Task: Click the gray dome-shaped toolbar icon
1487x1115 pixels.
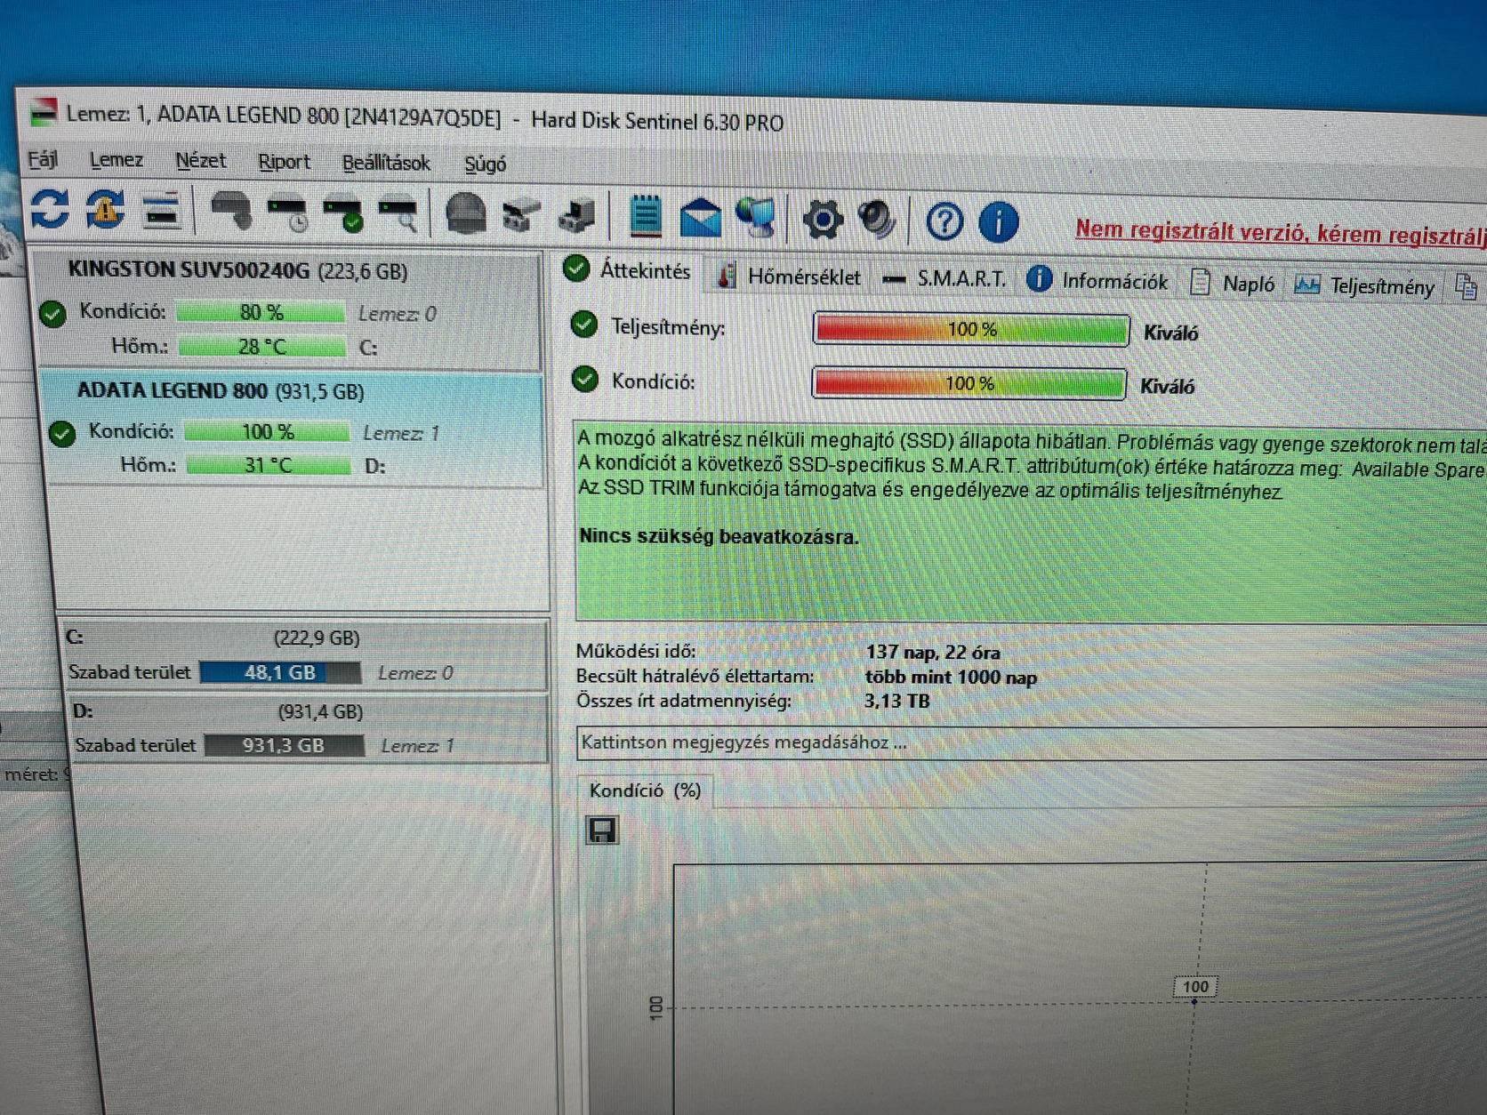Action: click(x=465, y=214)
